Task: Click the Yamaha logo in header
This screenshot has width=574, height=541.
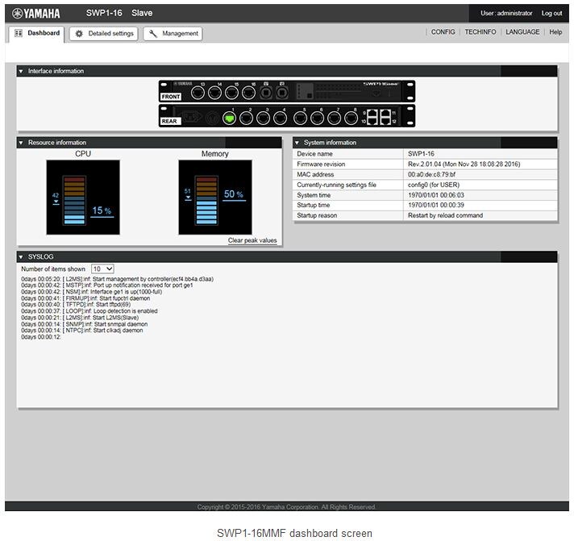Action: click(x=36, y=13)
